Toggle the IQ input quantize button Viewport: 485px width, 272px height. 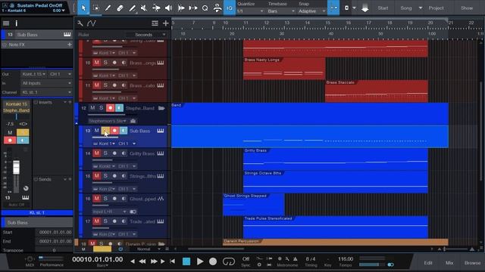pyautogui.click(x=229, y=8)
